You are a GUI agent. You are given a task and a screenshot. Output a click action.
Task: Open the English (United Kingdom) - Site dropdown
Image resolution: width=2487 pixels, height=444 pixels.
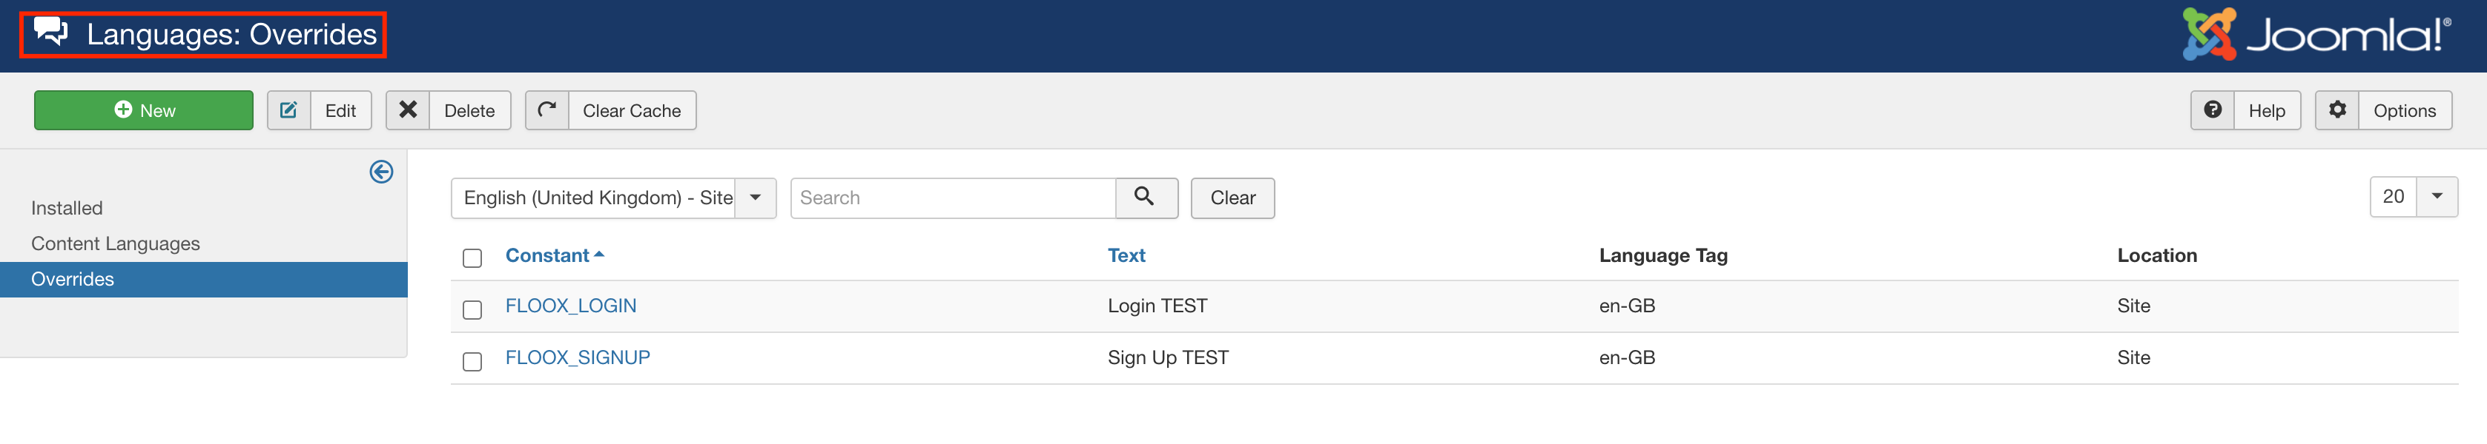click(613, 198)
